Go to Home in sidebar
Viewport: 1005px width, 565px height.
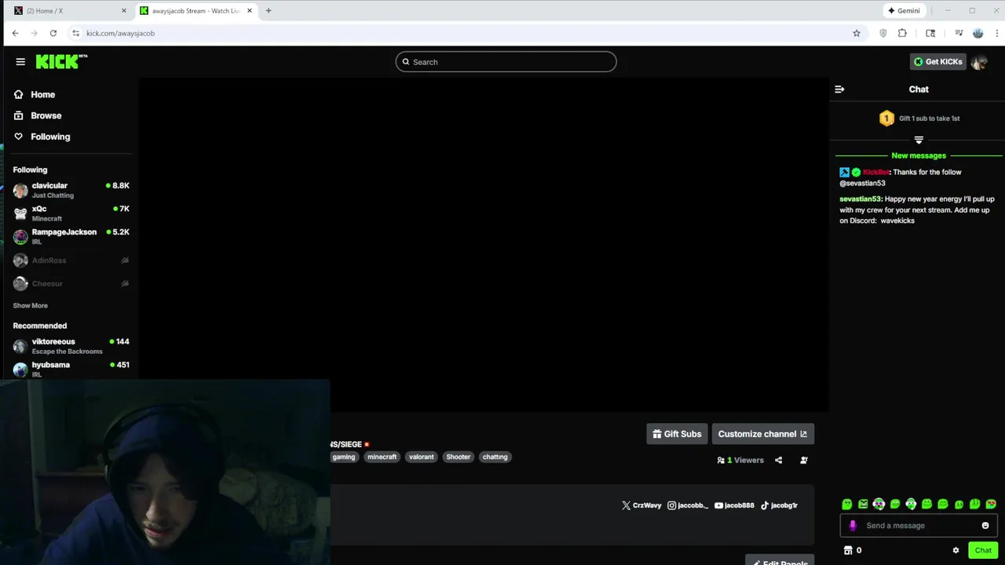35,94
